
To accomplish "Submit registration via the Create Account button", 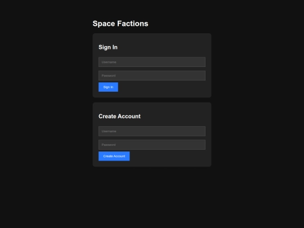I will 114,156.
